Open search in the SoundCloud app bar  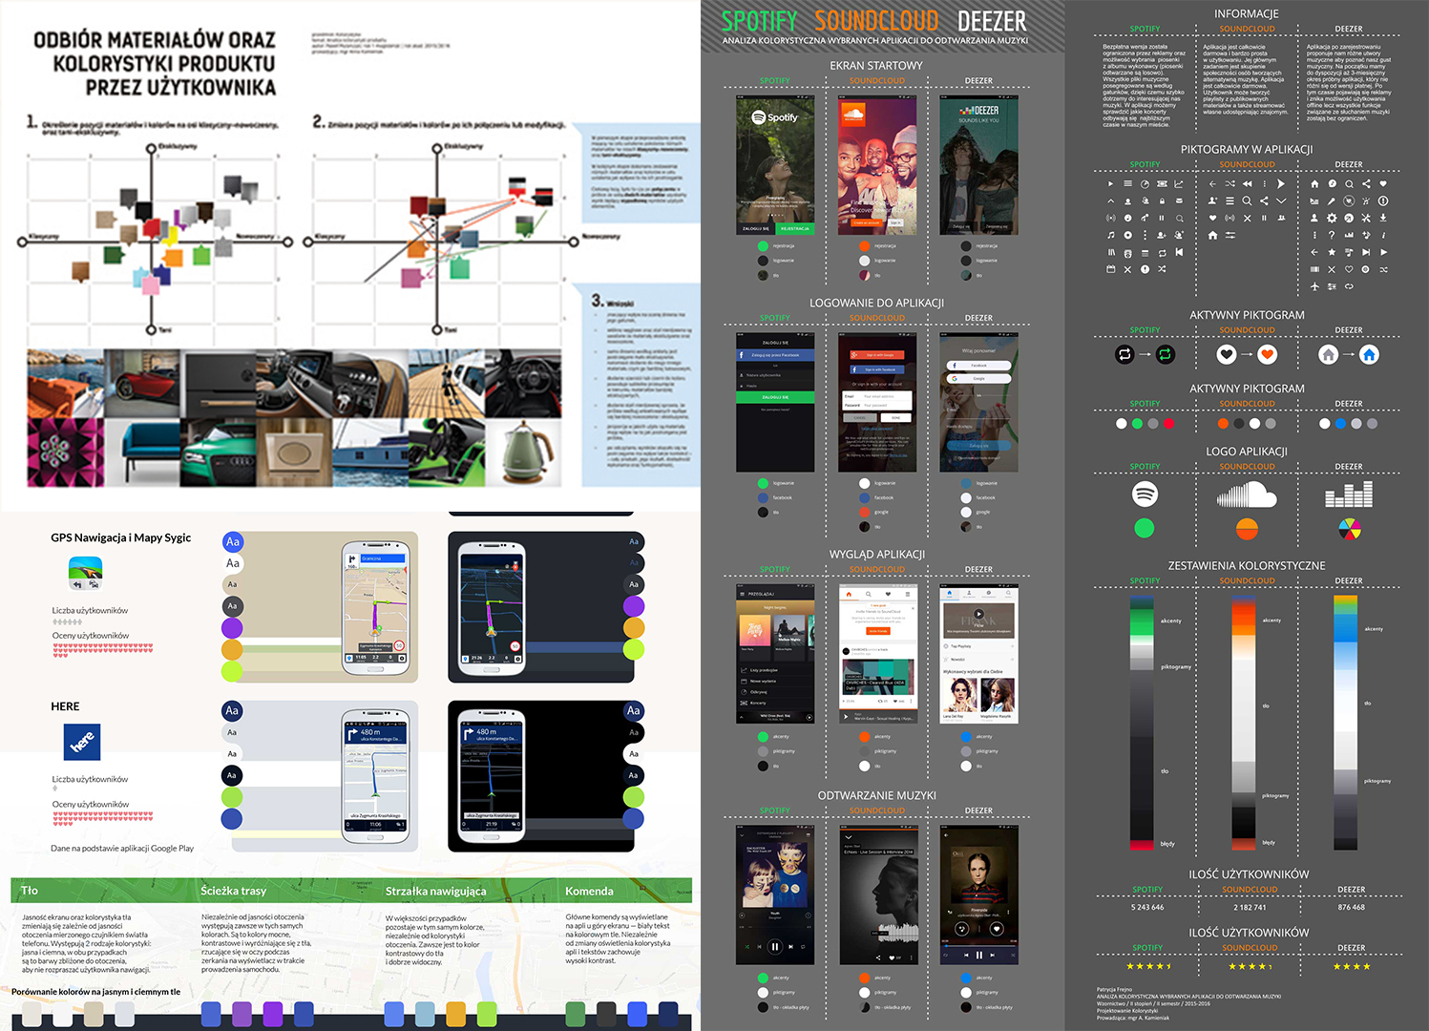(867, 594)
